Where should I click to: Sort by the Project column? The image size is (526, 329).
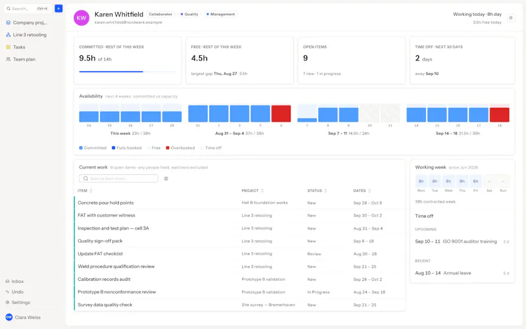[x=252, y=191]
